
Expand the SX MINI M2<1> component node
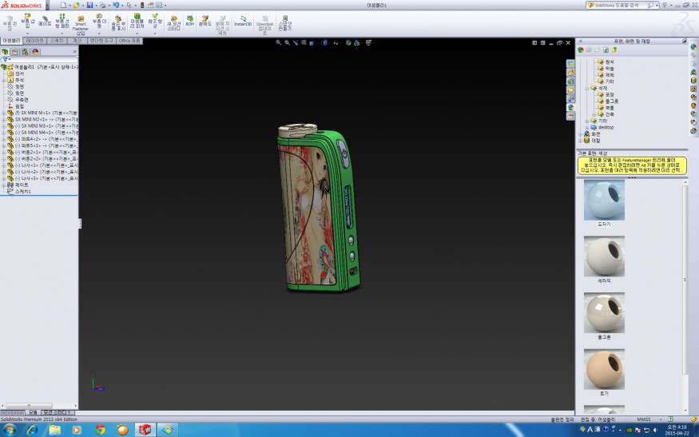click(3, 120)
